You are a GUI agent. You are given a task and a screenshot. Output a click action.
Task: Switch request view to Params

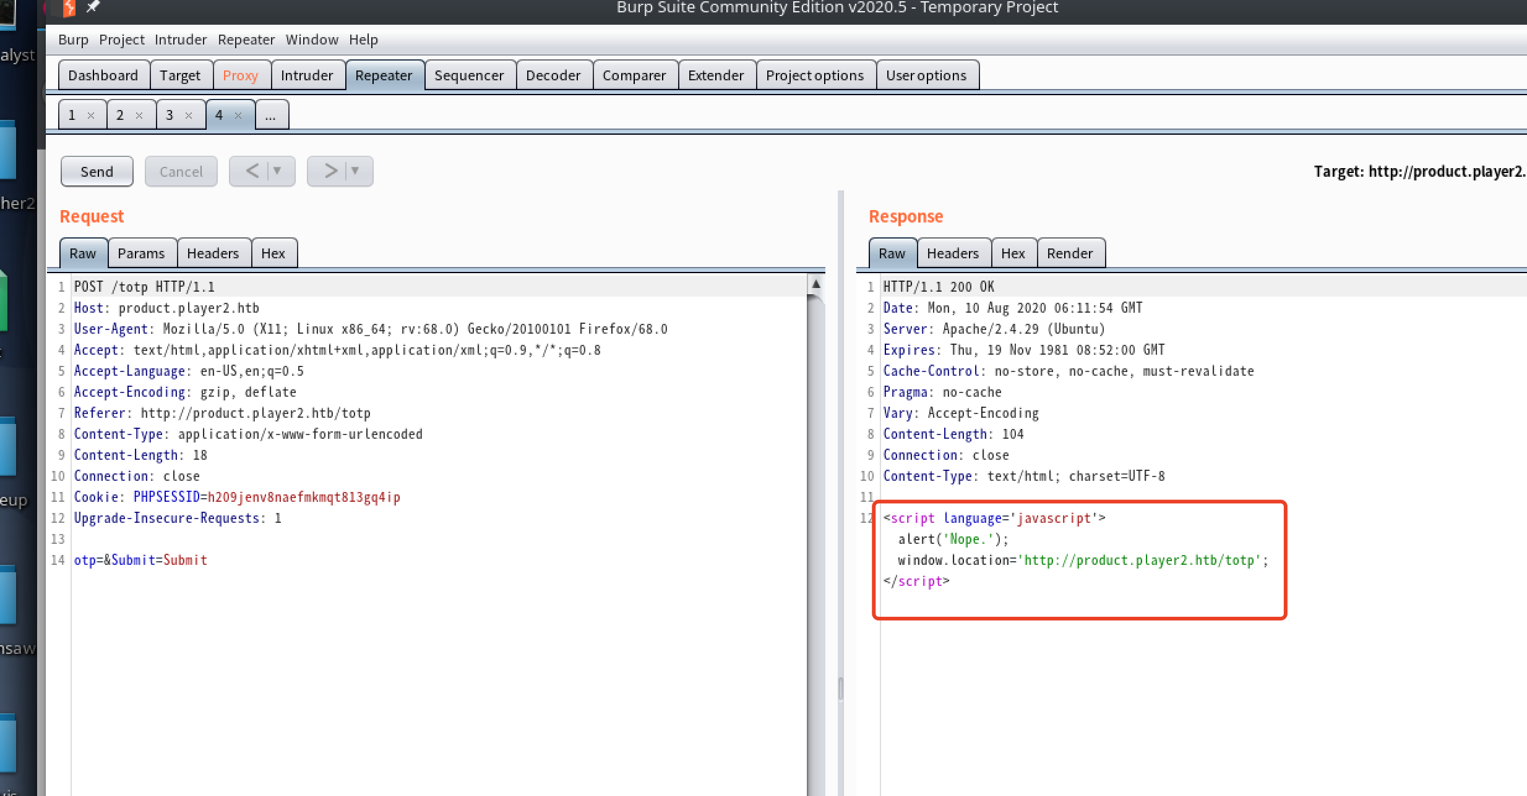click(141, 253)
